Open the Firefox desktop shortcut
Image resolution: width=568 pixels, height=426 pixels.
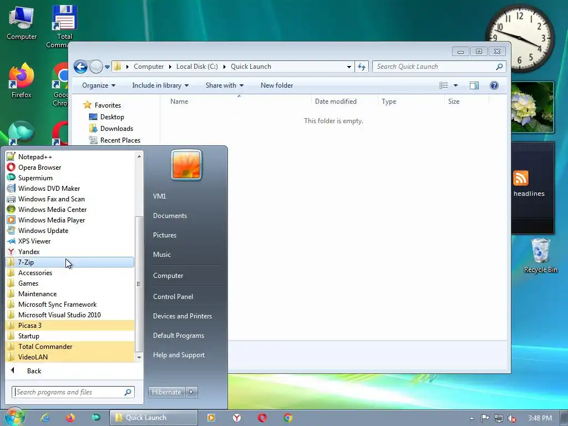coord(22,80)
